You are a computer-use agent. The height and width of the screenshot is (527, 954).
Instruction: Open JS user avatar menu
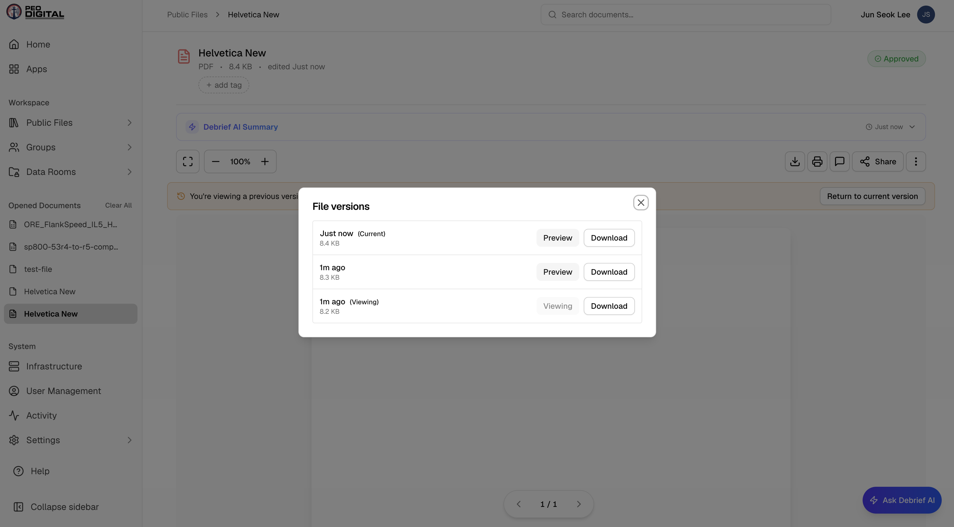(x=925, y=15)
